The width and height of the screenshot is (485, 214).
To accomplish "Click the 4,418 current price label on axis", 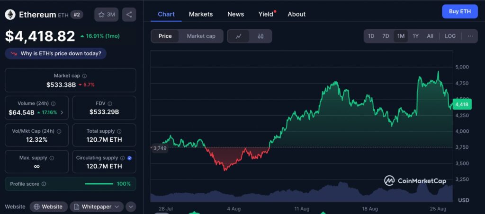I will coord(462,105).
